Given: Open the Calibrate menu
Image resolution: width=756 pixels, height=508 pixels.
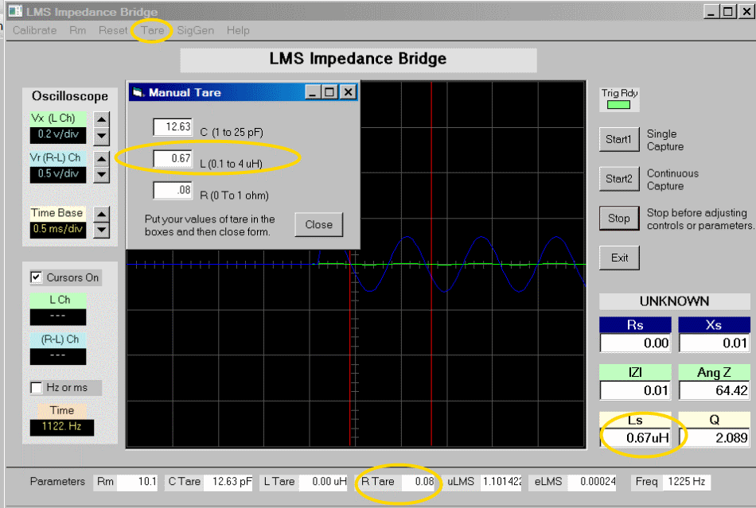Looking at the screenshot, I should (35, 30).
